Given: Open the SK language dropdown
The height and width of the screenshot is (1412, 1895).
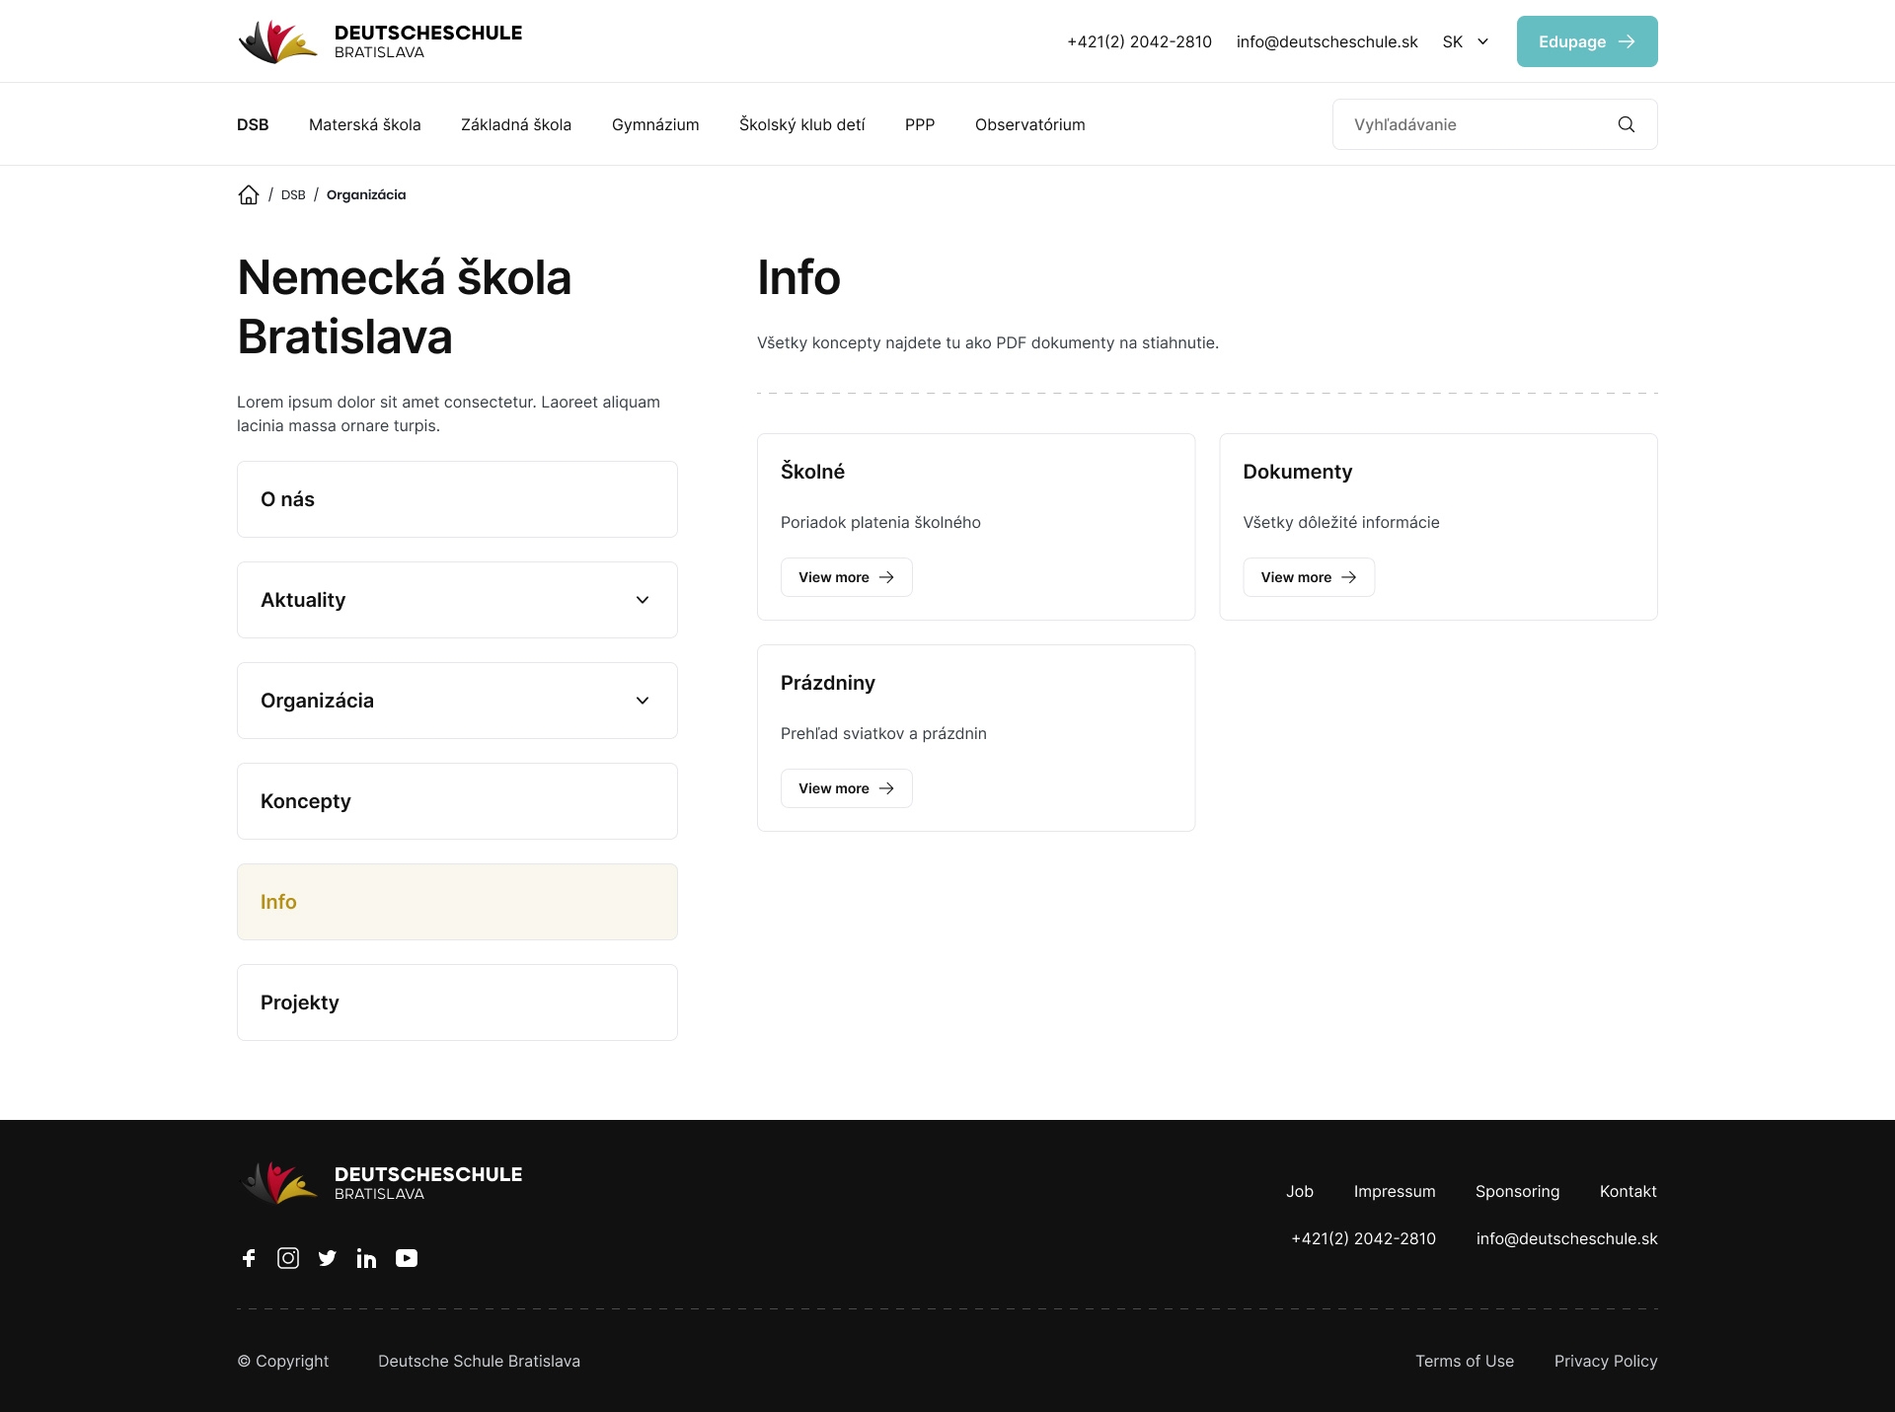Looking at the screenshot, I should 1465,41.
